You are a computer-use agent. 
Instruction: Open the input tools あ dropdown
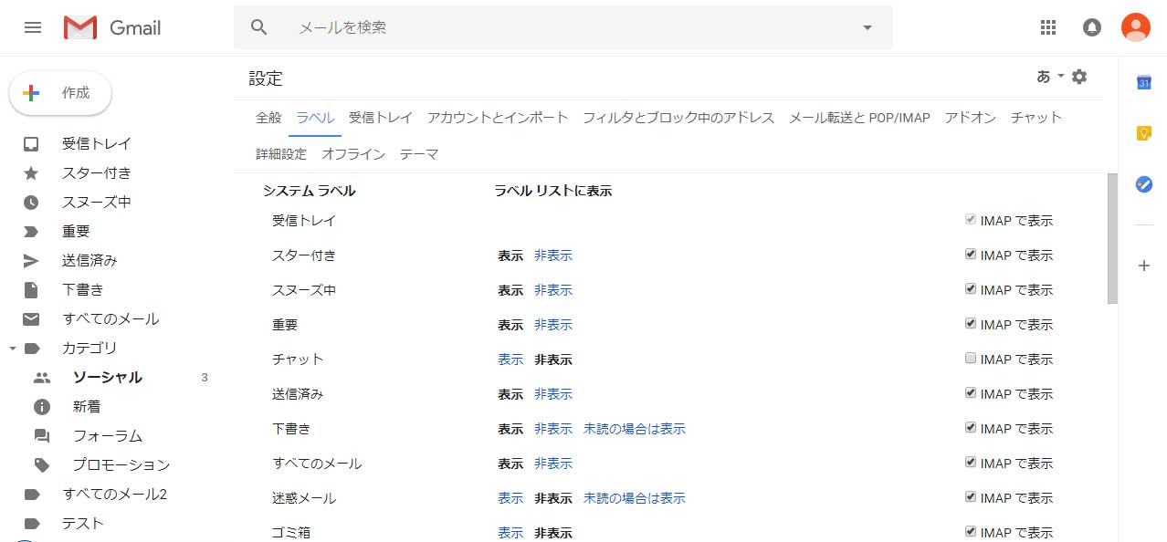[1050, 77]
